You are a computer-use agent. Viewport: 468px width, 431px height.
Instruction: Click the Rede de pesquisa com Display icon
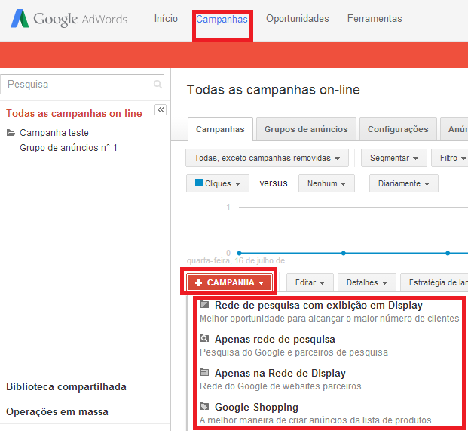(x=204, y=305)
